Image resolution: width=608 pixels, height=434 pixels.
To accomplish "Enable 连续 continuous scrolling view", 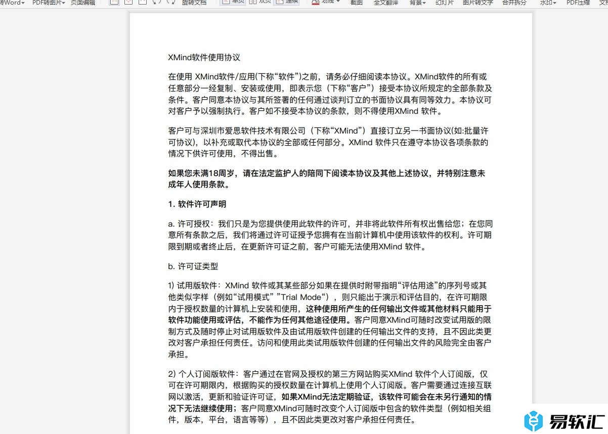I will tap(286, 2).
